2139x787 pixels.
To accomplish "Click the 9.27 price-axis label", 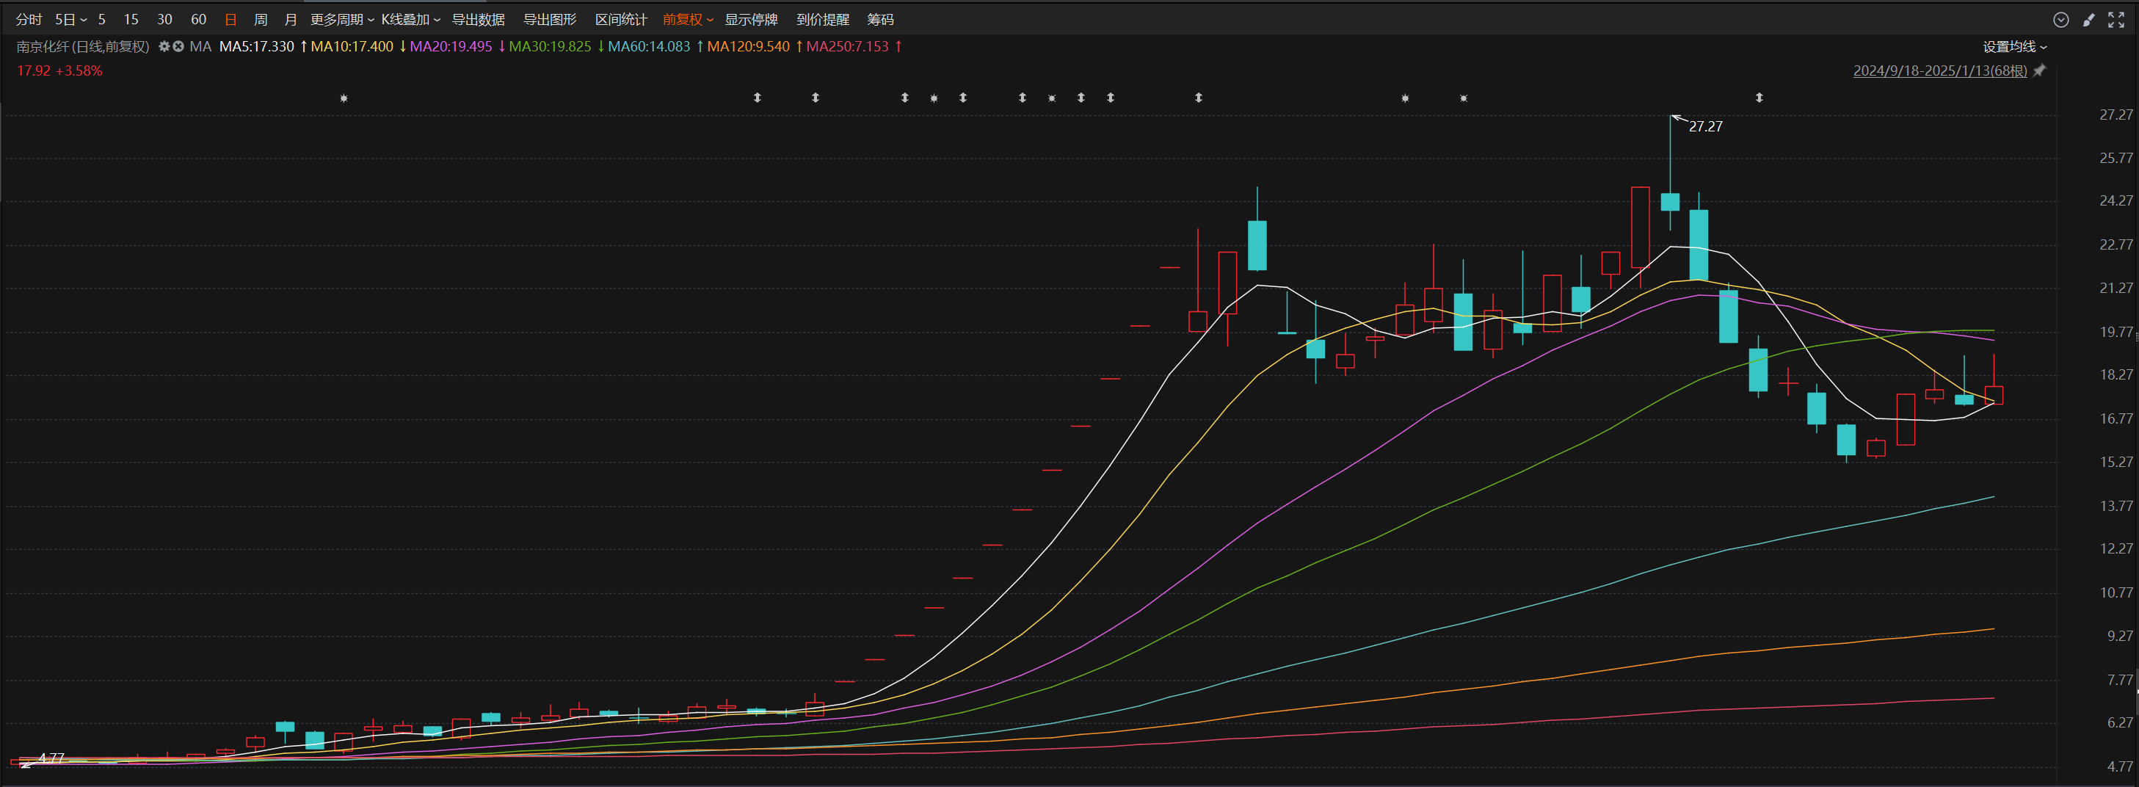I will pyautogui.click(x=2120, y=636).
